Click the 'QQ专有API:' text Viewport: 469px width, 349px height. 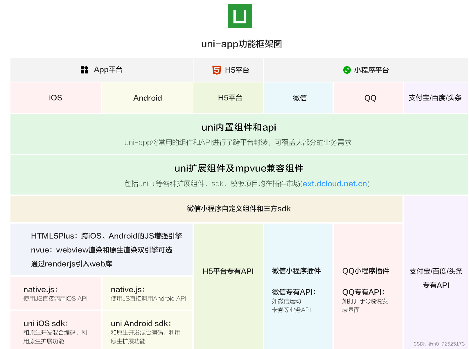(363, 292)
